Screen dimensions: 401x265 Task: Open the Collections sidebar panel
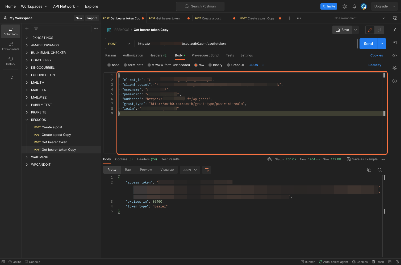(x=11, y=31)
